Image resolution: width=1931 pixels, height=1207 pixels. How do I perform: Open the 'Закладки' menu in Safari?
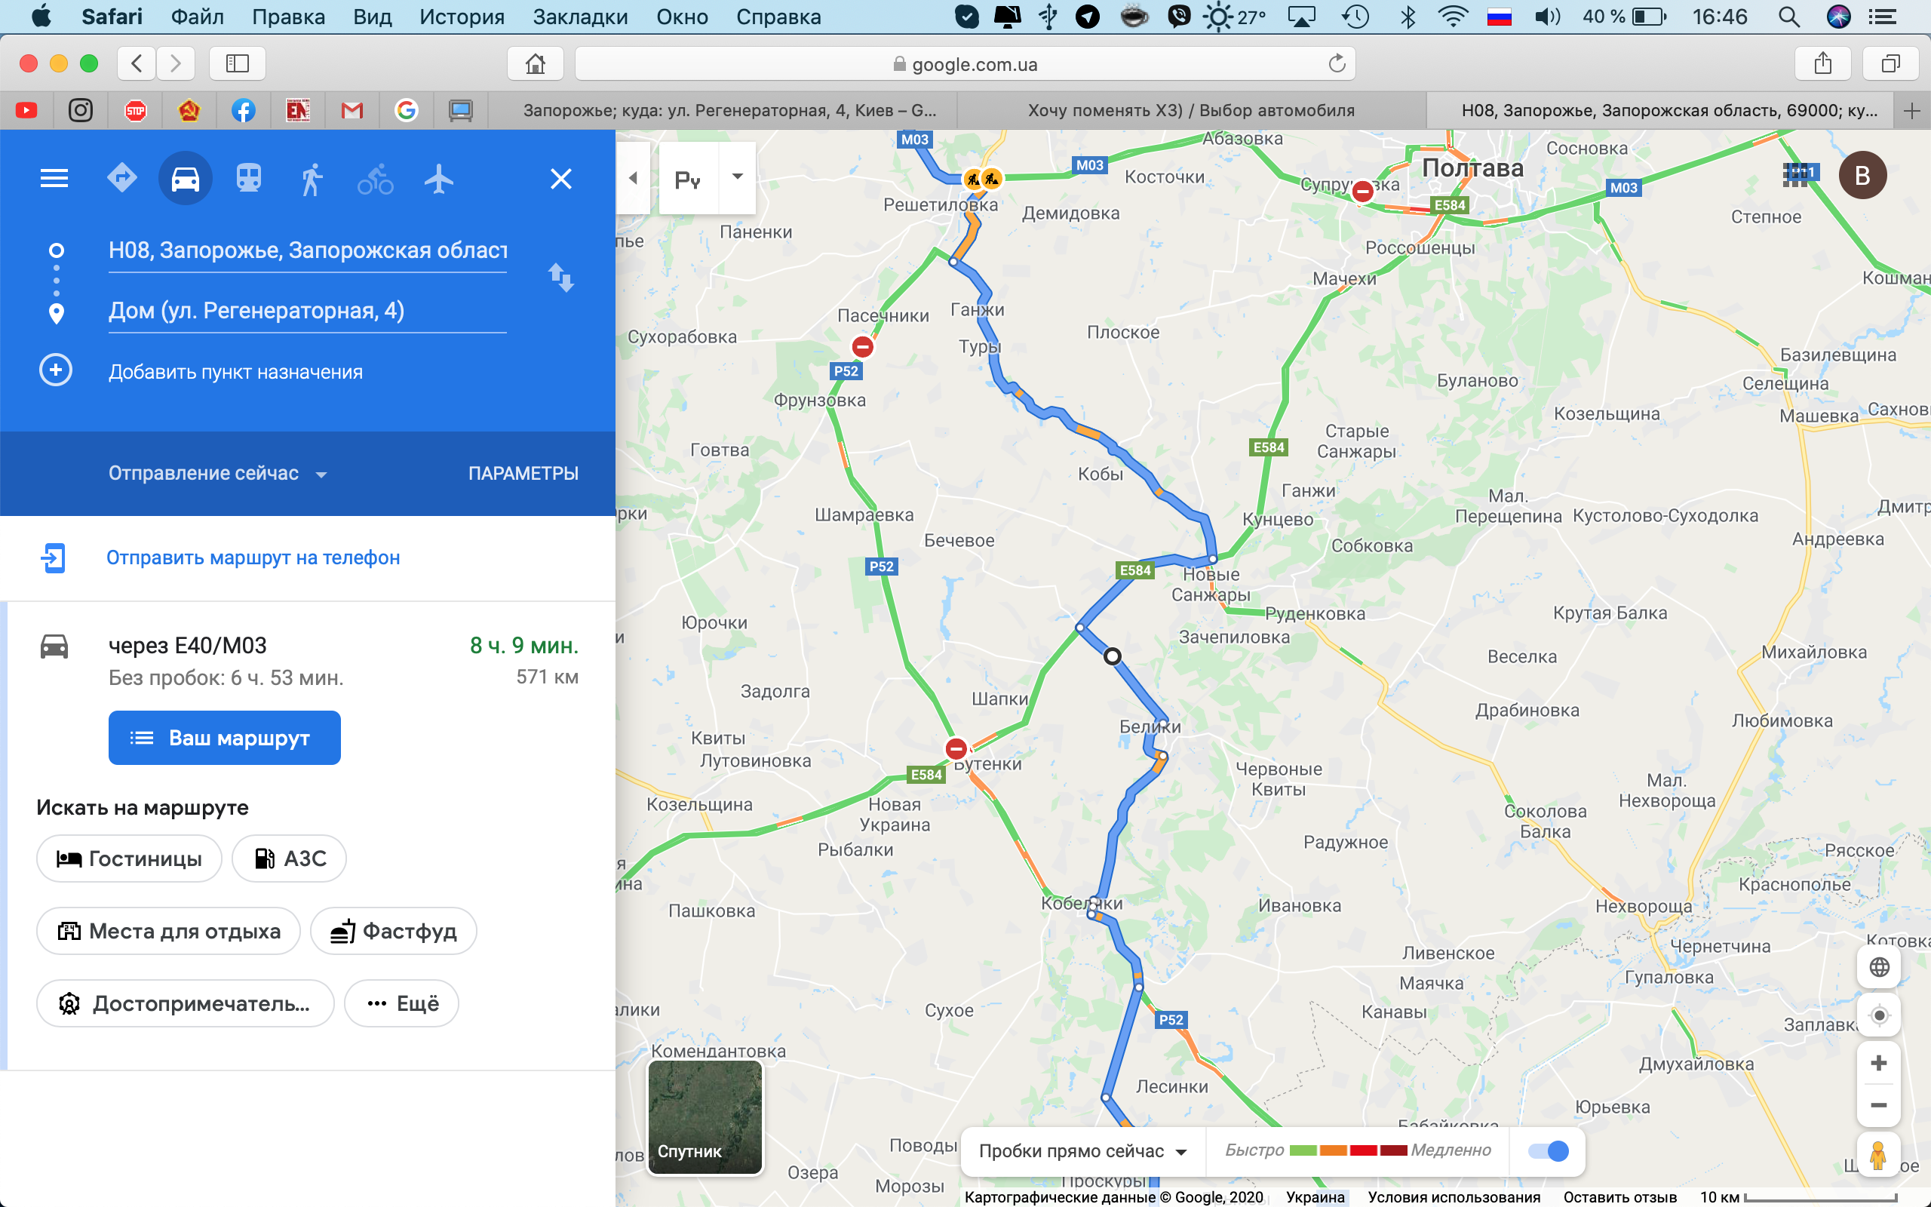click(x=580, y=17)
